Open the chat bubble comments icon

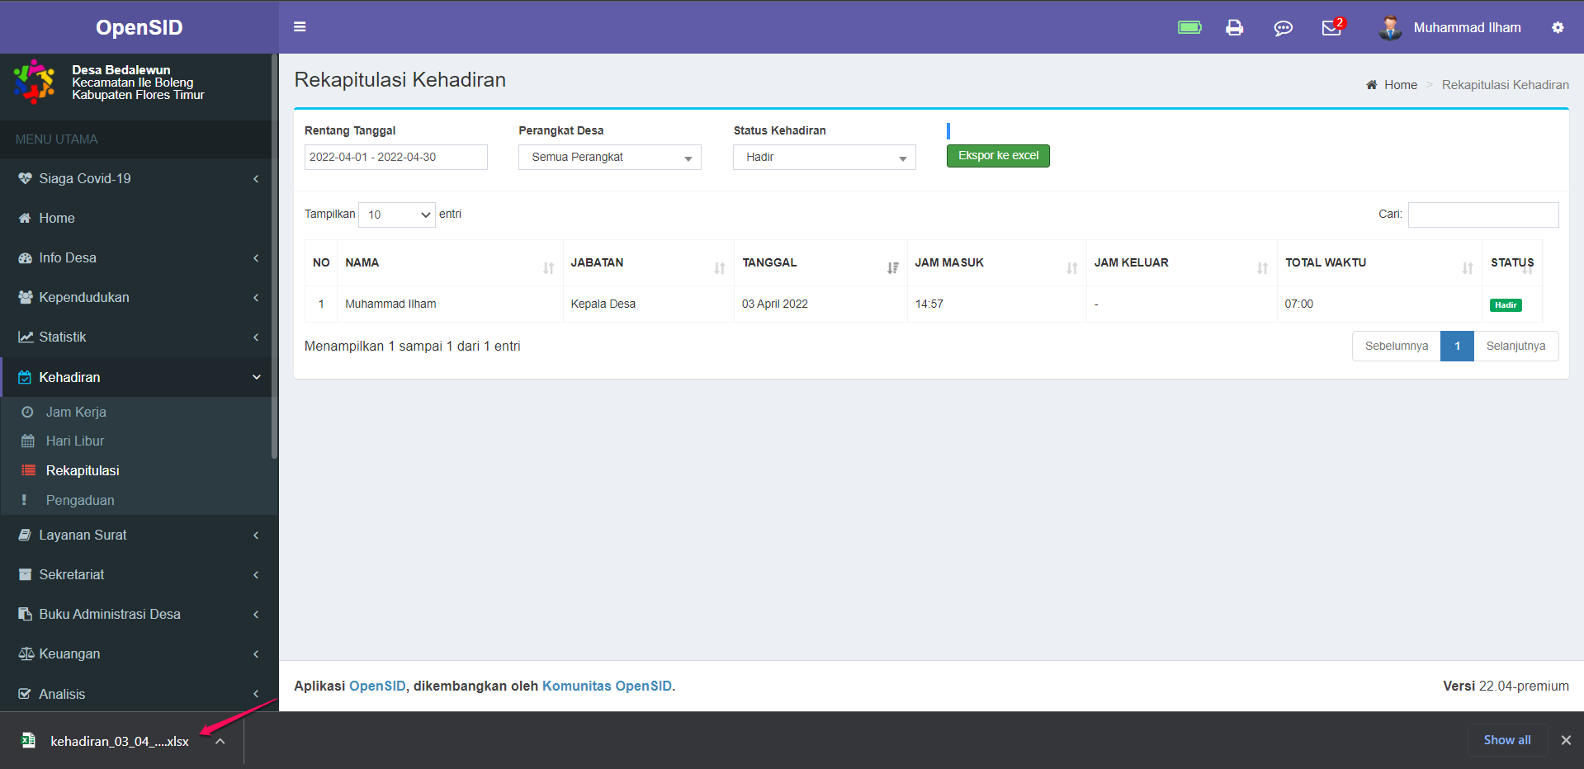tap(1283, 28)
